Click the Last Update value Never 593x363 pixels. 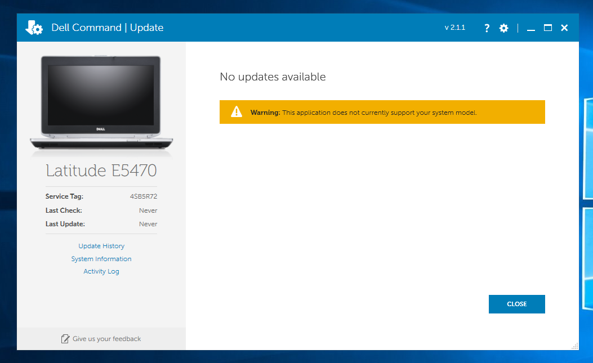(148, 224)
